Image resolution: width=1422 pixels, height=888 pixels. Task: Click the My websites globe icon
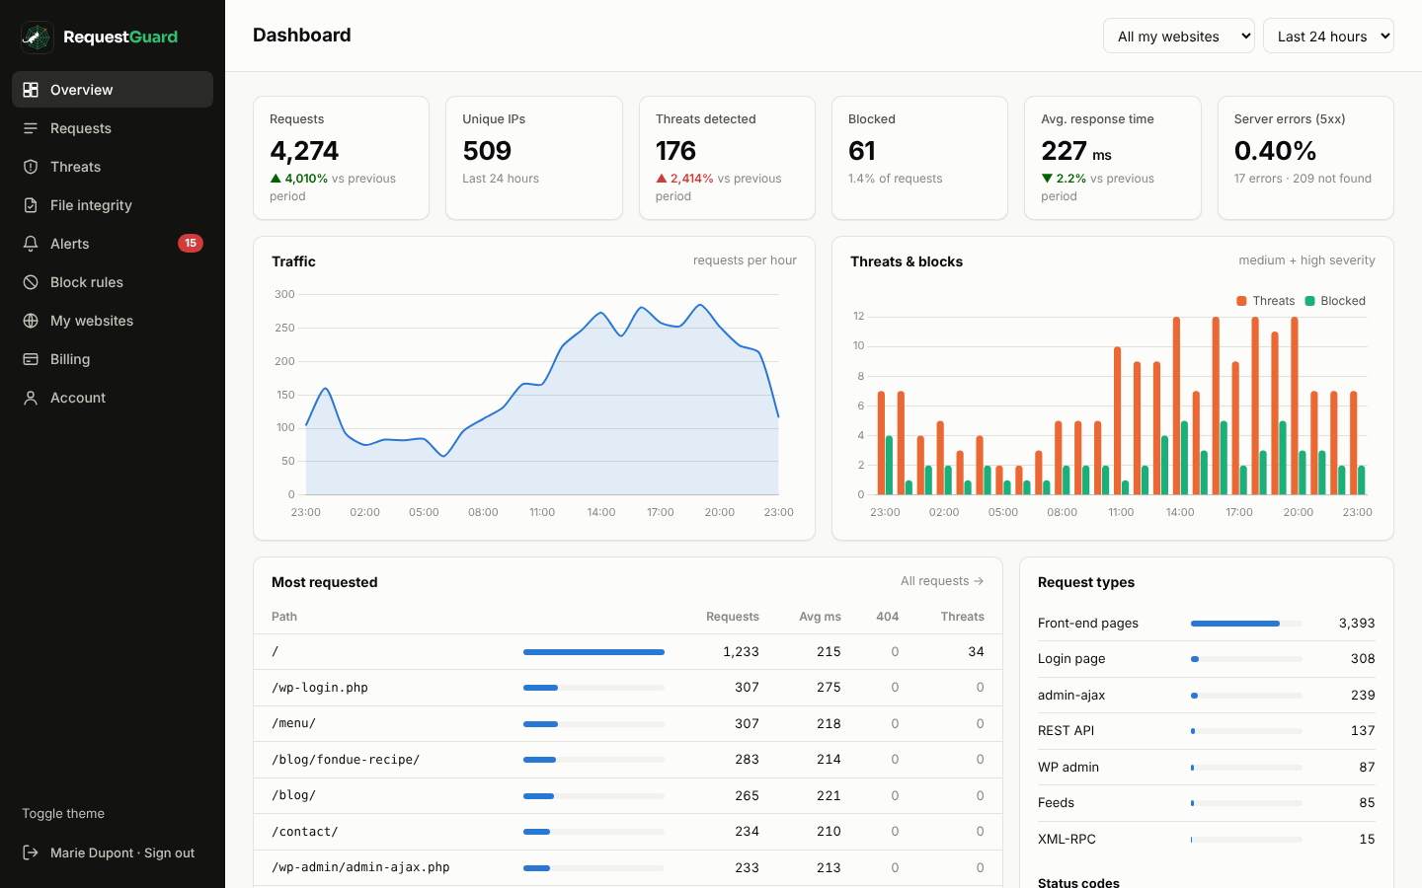click(31, 321)
